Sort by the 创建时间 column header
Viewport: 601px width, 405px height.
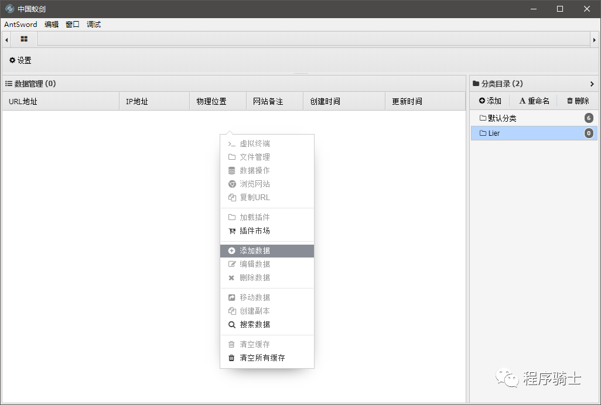pyautogui.click(x=344, y=101)
